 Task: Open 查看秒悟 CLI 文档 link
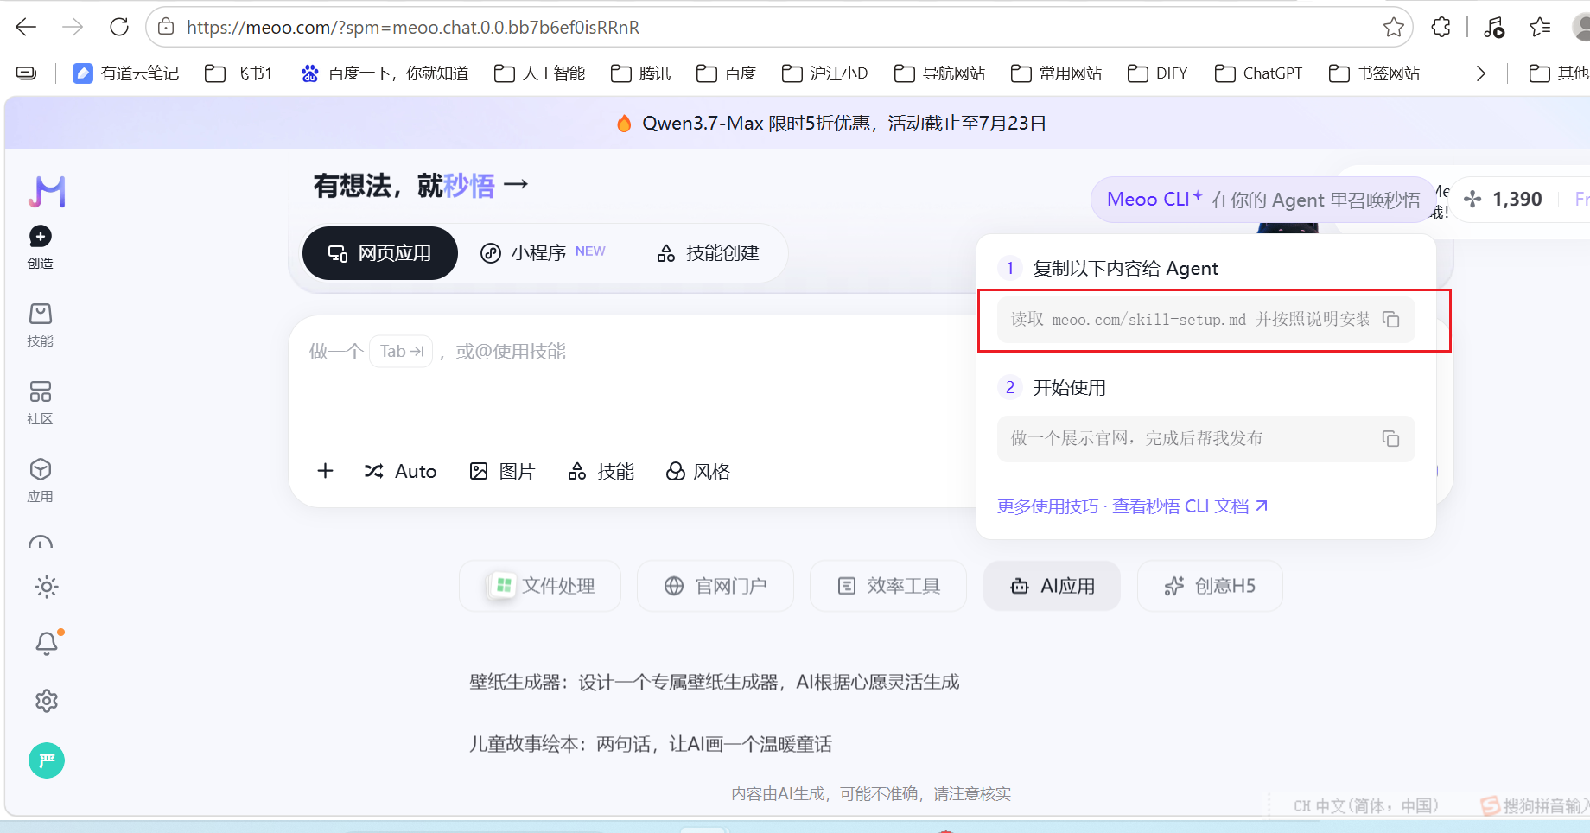click(1190, 506)
